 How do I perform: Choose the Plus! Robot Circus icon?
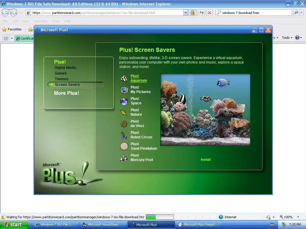(x=124, y=135)
